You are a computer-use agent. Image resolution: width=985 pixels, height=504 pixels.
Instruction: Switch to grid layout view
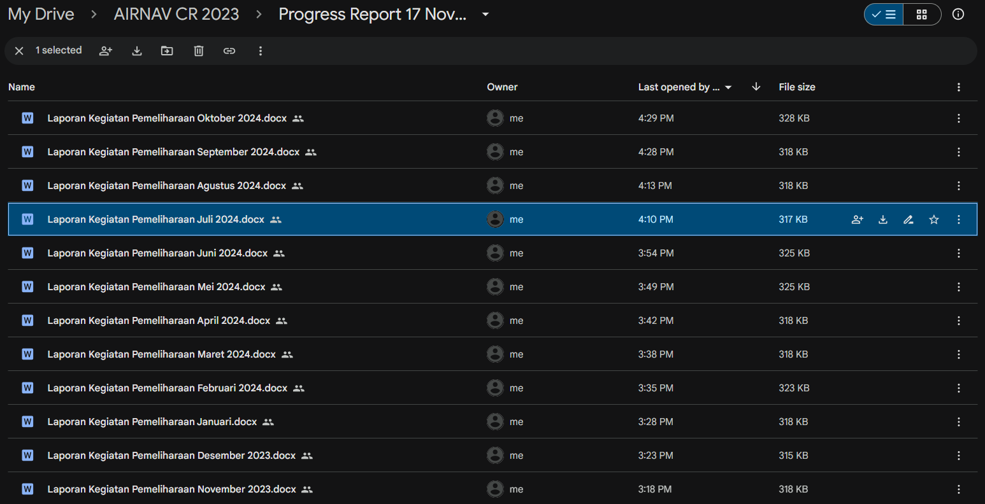click(x=922, y=14)
